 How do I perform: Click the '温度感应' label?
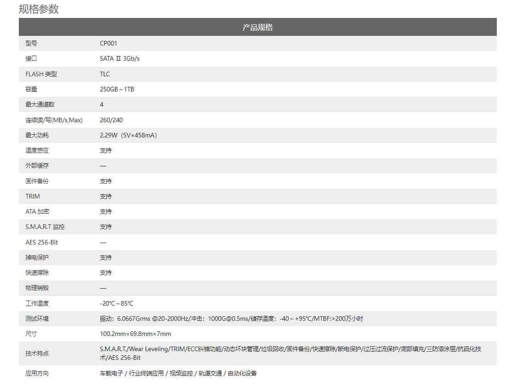pyautogui.click(x=37, y=150)
